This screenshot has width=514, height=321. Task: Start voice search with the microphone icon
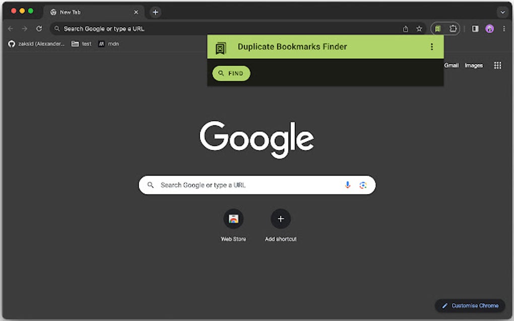coord(347,185)
